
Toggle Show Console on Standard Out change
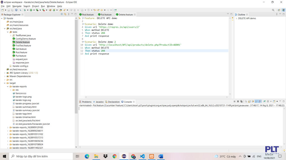(256, 102)
